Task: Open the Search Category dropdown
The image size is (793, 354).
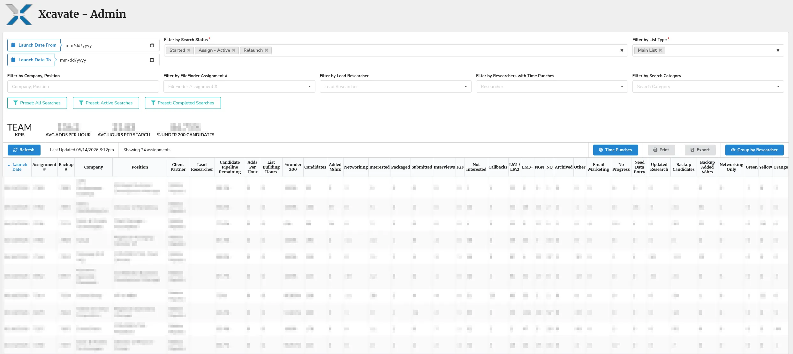Action: [708, 87]
